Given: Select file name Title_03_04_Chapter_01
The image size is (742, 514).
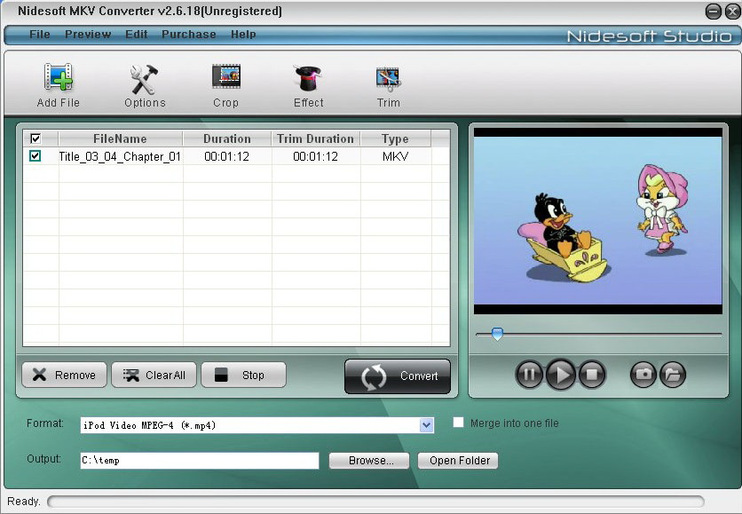Looking at the screenshot, I should (x=120, y=156).
